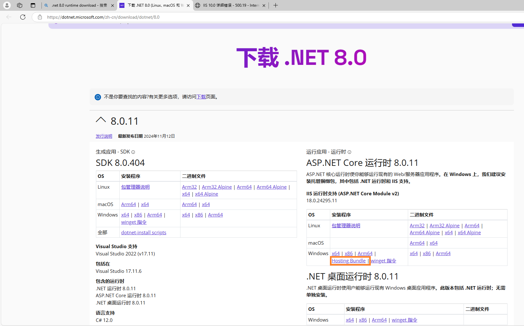Screen dimensions: 524x326
Task: Open a new browser tab
Action: [x=275, y=5]
